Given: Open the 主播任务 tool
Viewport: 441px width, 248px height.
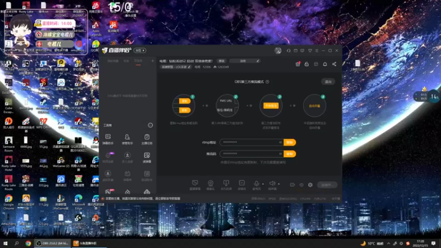Looking at the screenshot, I should click(x=147, y=139).
